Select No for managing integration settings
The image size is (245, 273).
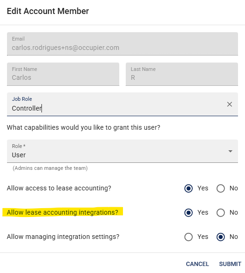[x=221, y=237]
